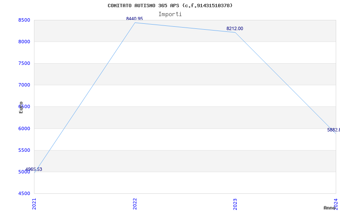Click the 7500 y-axis tick label
The image size is (340, 212).
click(24, 63)
